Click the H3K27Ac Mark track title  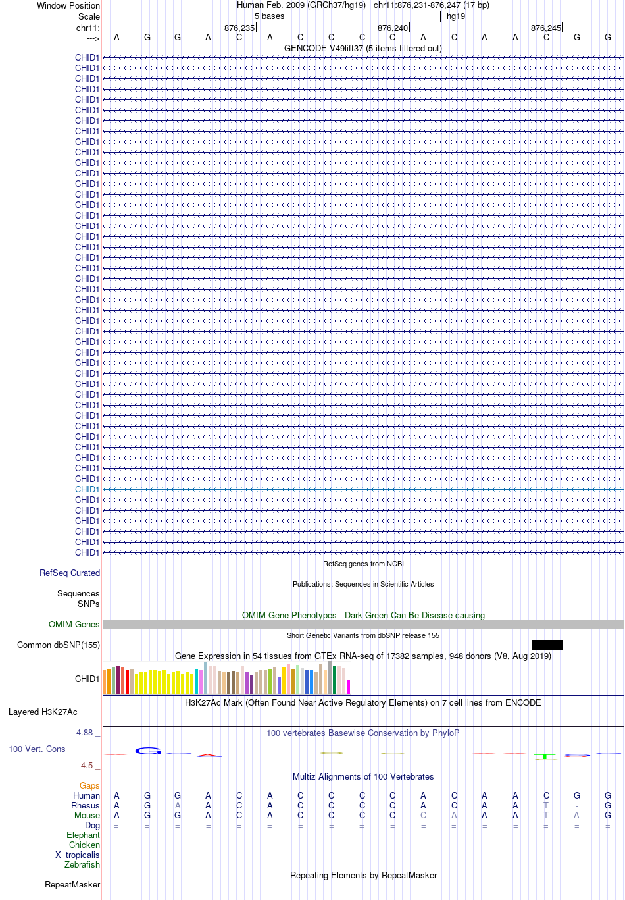(x=363, y=702)
